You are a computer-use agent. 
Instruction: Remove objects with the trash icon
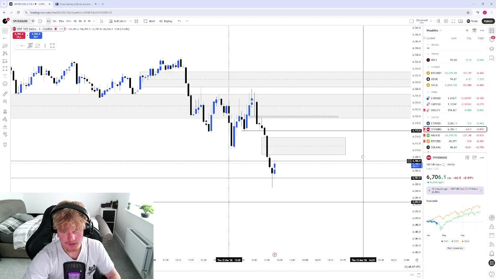5,145
